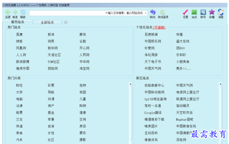Open the 新浪 site link
This screenshot has width=229, height=144.
tap(51, 35)
